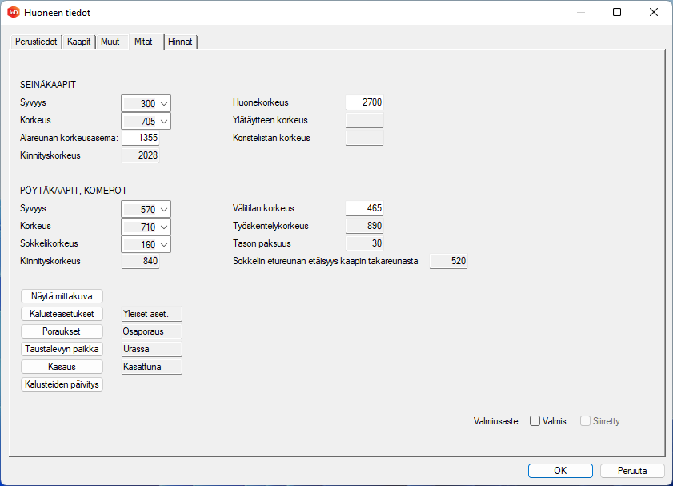Click the Poraukset button
Screen dimensions: 673x486
(62, 331)
